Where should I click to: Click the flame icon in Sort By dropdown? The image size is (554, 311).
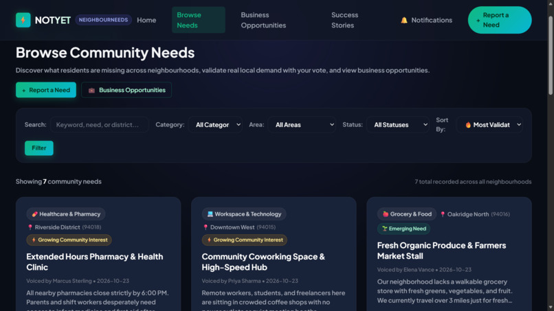(x=468, y=125)
